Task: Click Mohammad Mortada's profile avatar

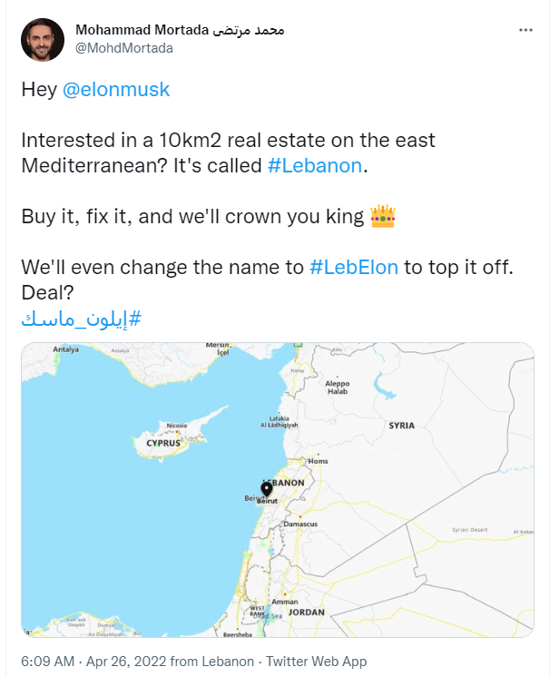Action: (x=42, y=40)
